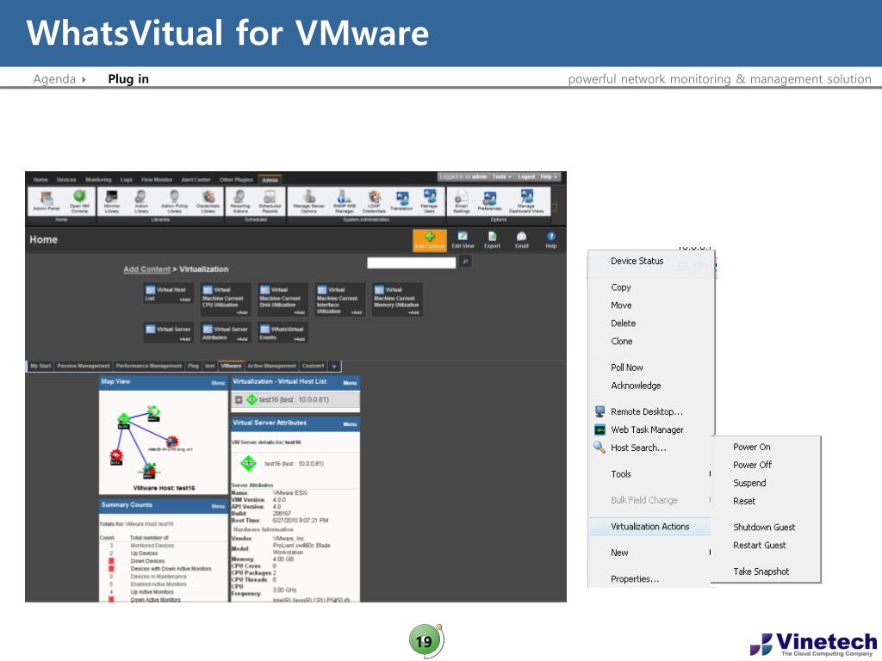Open the Manage Users icon

click(429, 200)
